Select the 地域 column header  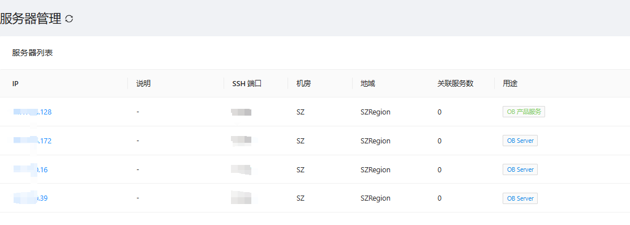pos(368,84)
